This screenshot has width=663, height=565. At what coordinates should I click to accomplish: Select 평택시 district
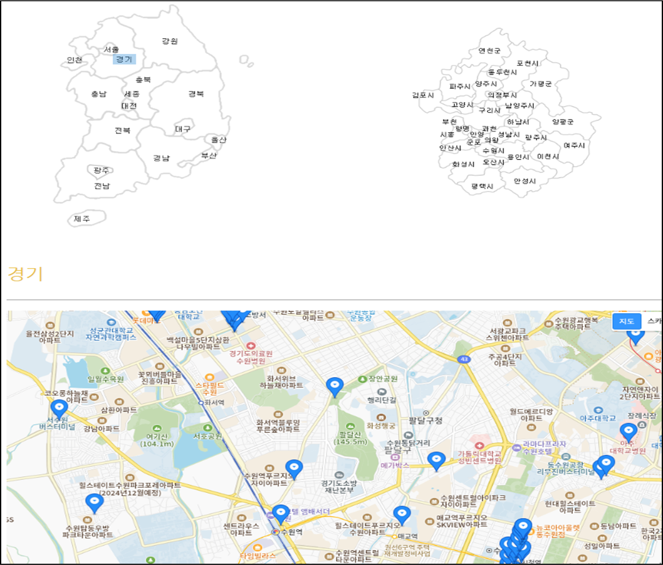[x=483, y=187]
